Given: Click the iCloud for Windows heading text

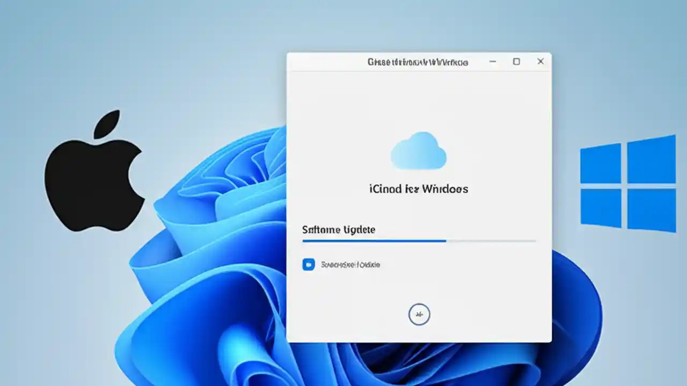Looking at the screenshot, I should click(x=419, y=189).
